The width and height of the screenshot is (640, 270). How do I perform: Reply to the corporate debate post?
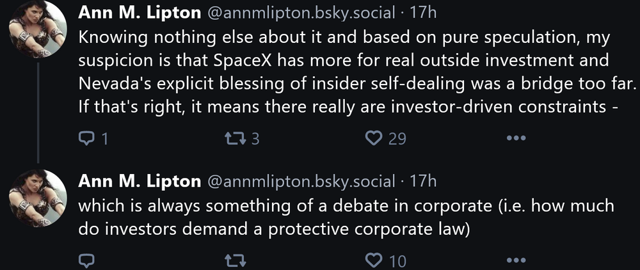coord(86,260)
